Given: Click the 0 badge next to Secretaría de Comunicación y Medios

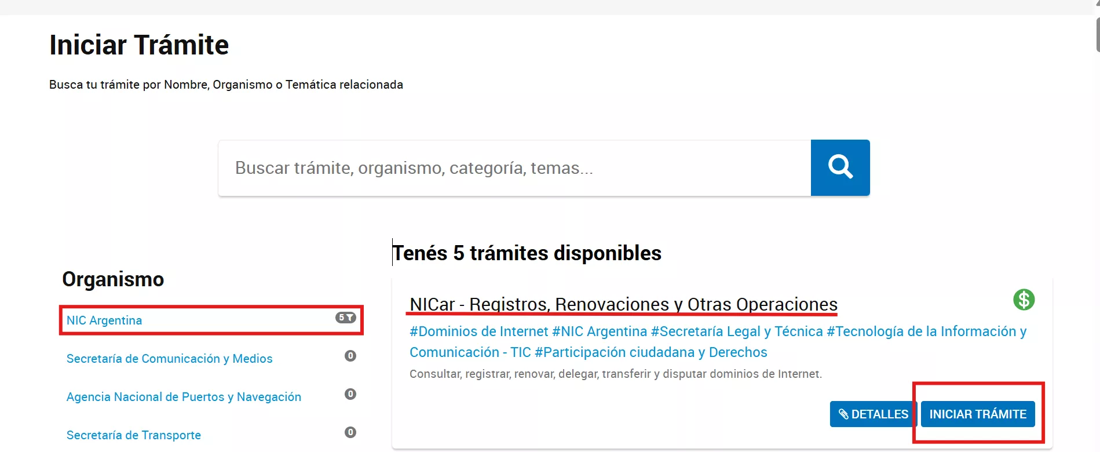Looking at the screenshot, I should click(350, 356).
